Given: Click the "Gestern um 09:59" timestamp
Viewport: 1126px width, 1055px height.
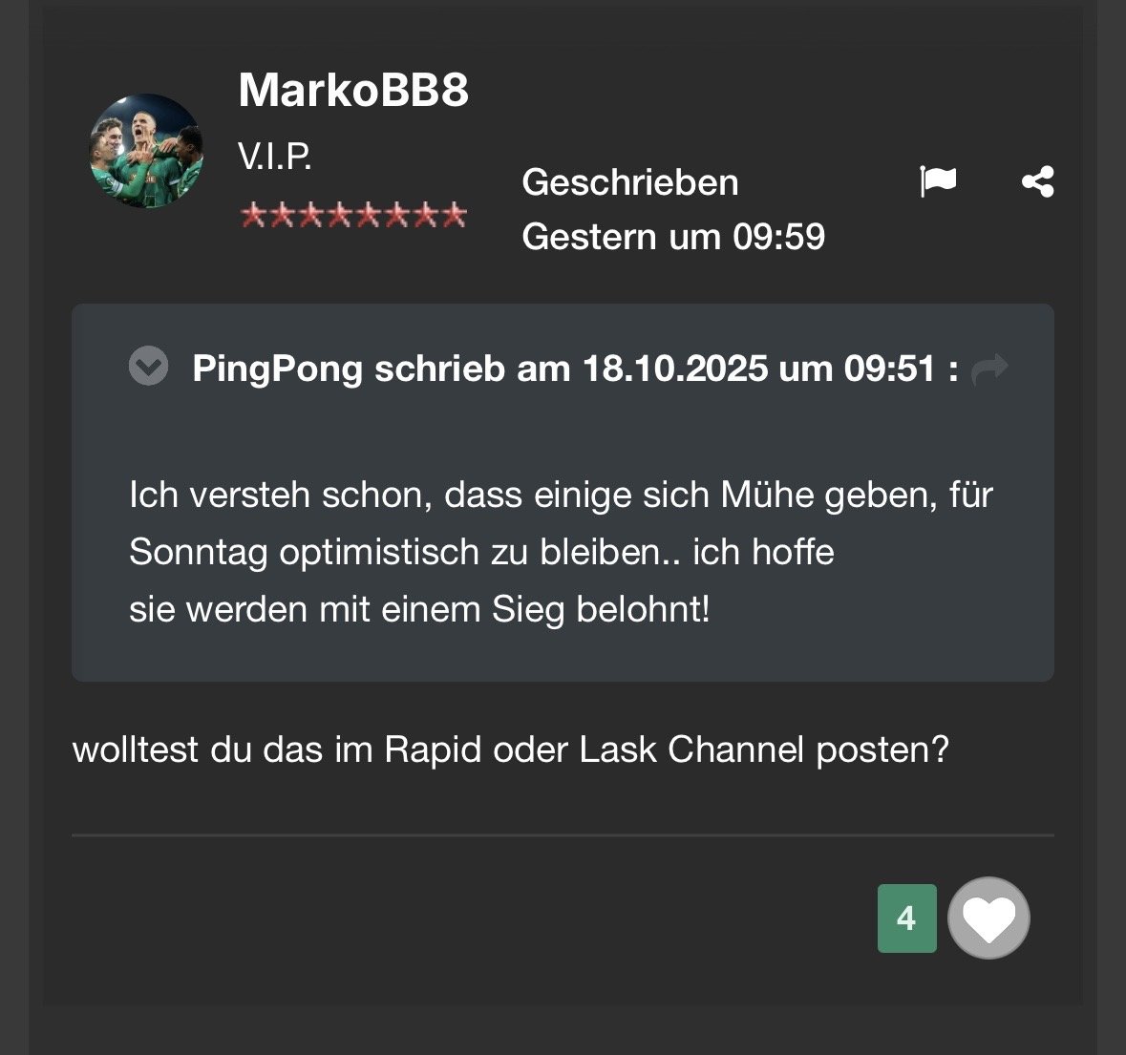Looking at the screenshot, I should (x=672, y=237).
